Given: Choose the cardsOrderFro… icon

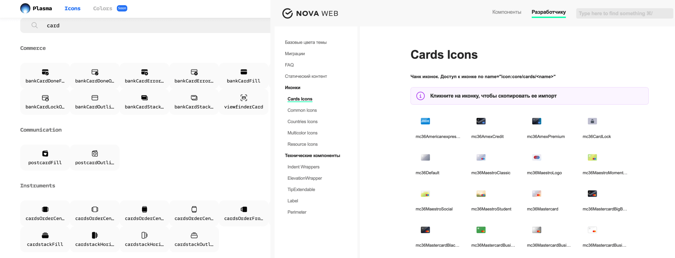Looking at the screenshot, I should (244, 213).
